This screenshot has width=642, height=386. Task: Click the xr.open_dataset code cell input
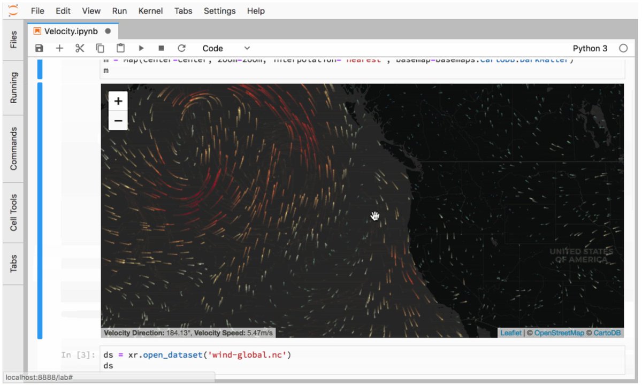click(x=363, y=360)
